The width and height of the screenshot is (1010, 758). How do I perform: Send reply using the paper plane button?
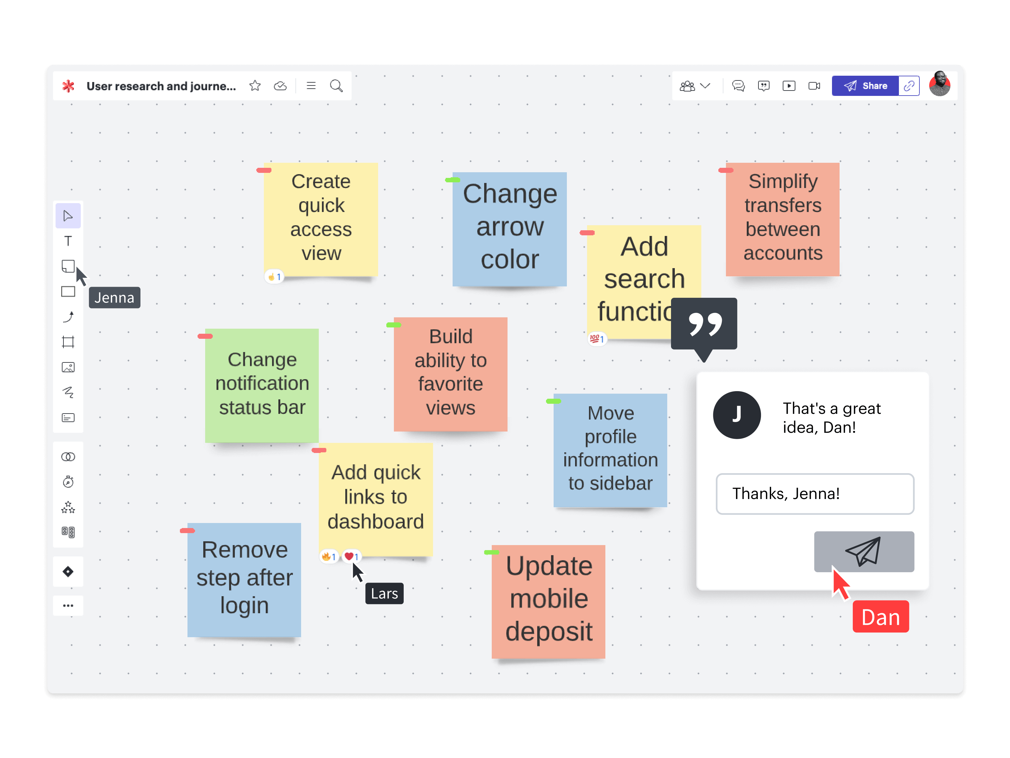[x=863, y=551]
